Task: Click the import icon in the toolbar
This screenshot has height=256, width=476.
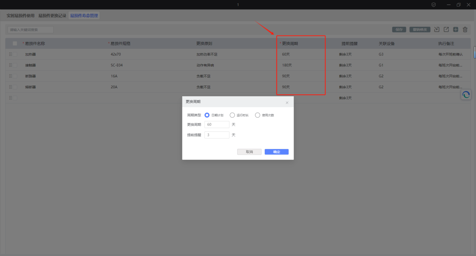Action: tap(437, 30)
